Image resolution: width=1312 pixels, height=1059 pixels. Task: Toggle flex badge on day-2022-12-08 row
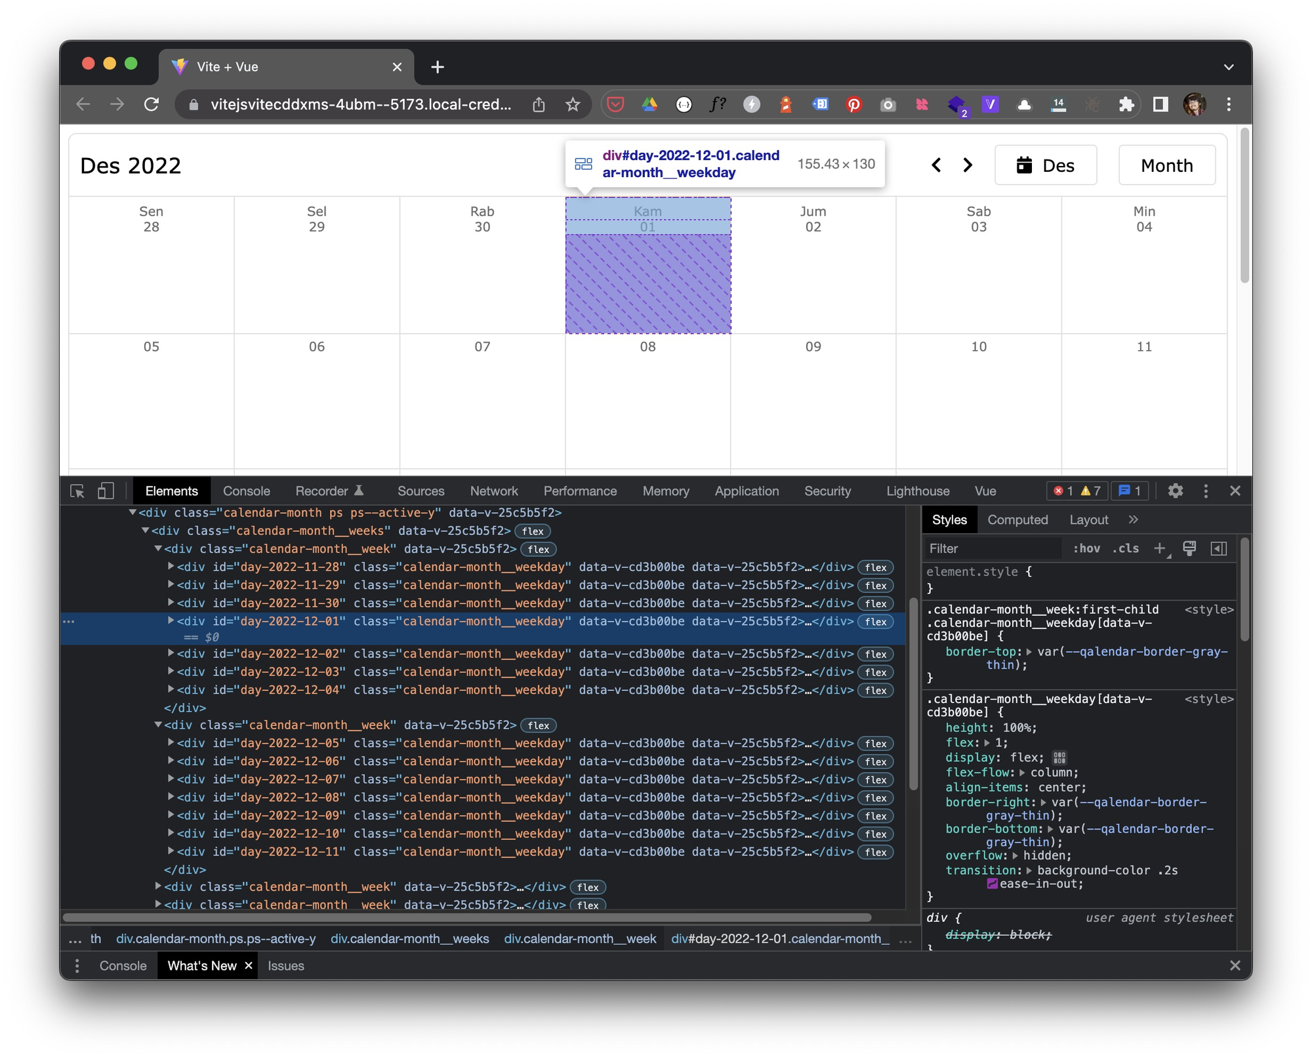click(876, 798)
